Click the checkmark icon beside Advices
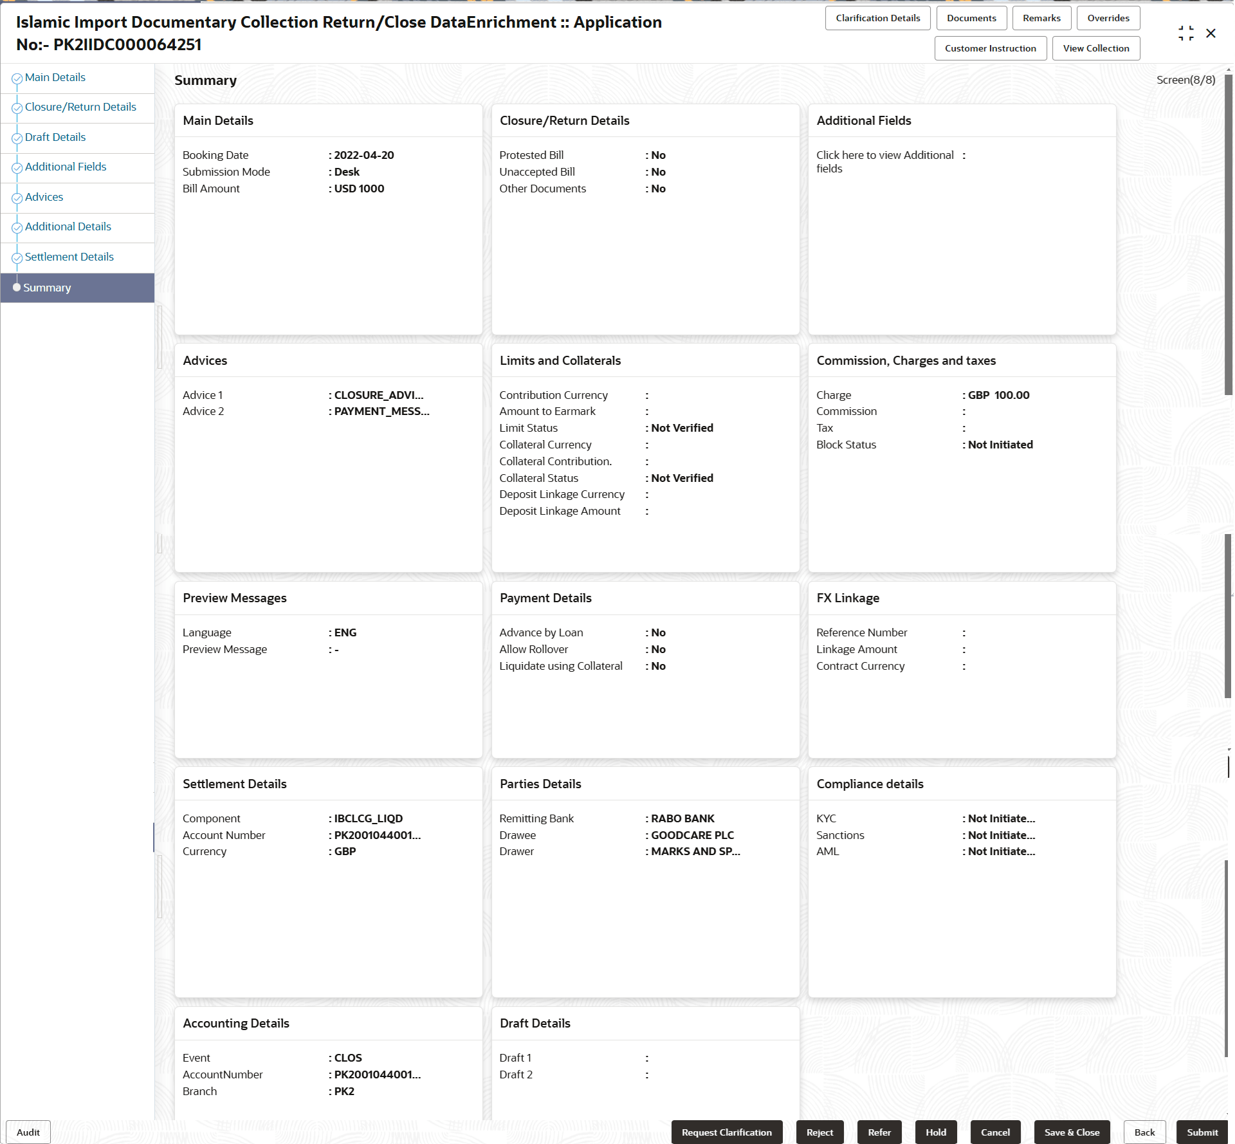The image size is (1235, 1144). (x=17, y=198)
